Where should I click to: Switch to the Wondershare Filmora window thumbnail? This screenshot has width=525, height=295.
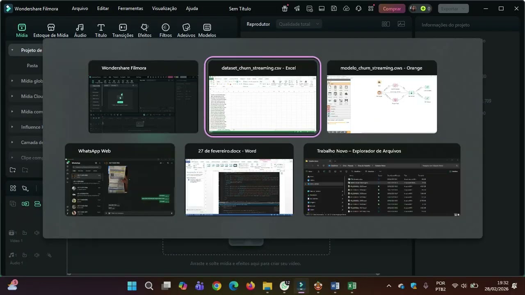144,97
